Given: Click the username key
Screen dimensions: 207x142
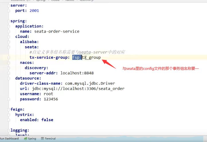Looking at the screenshot, I should point(30,94).
